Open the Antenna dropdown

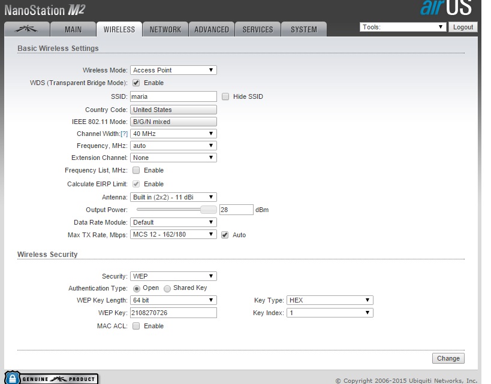click(173, 197)
